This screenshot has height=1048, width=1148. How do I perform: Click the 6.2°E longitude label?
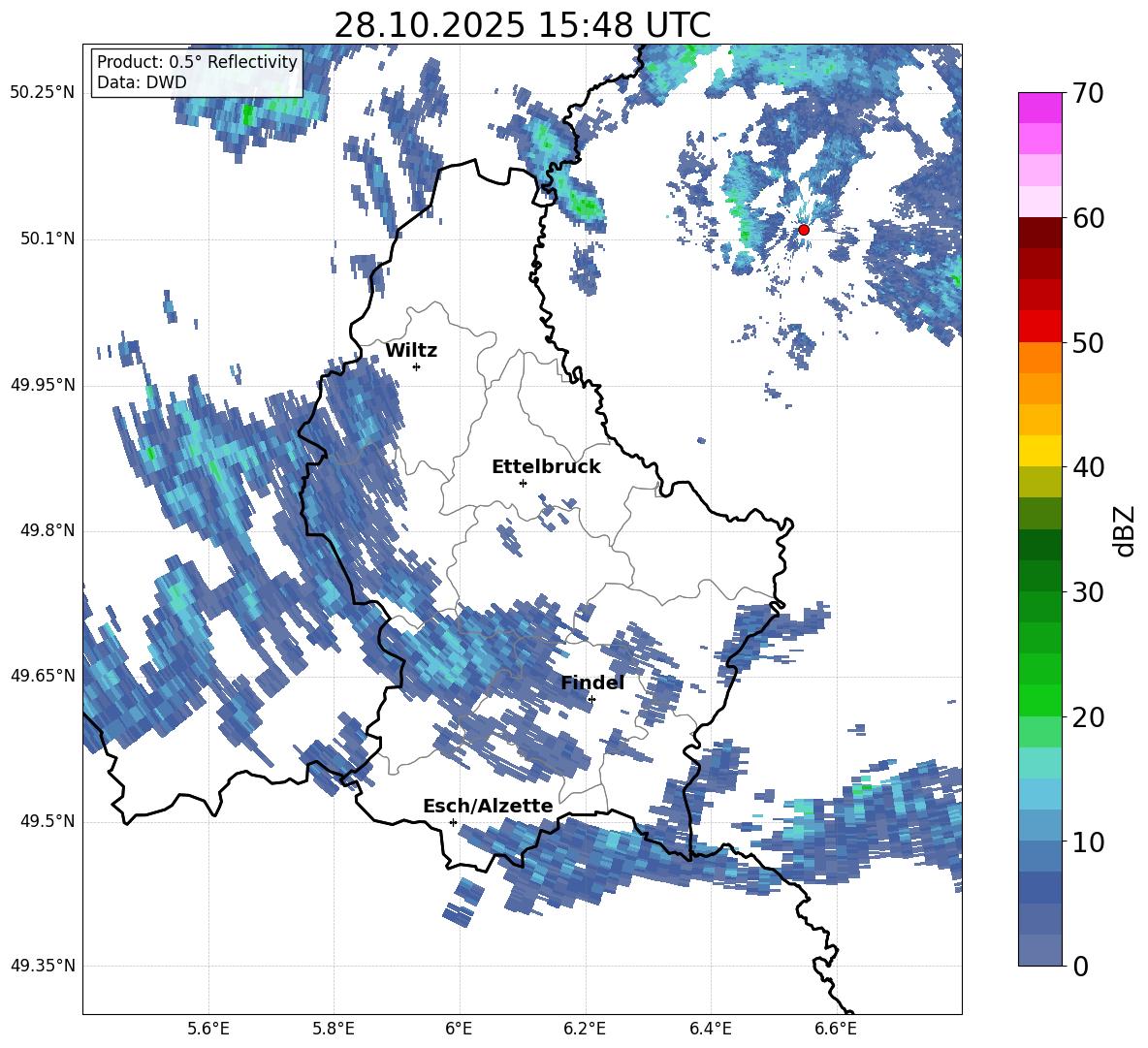coord(585,1029)
